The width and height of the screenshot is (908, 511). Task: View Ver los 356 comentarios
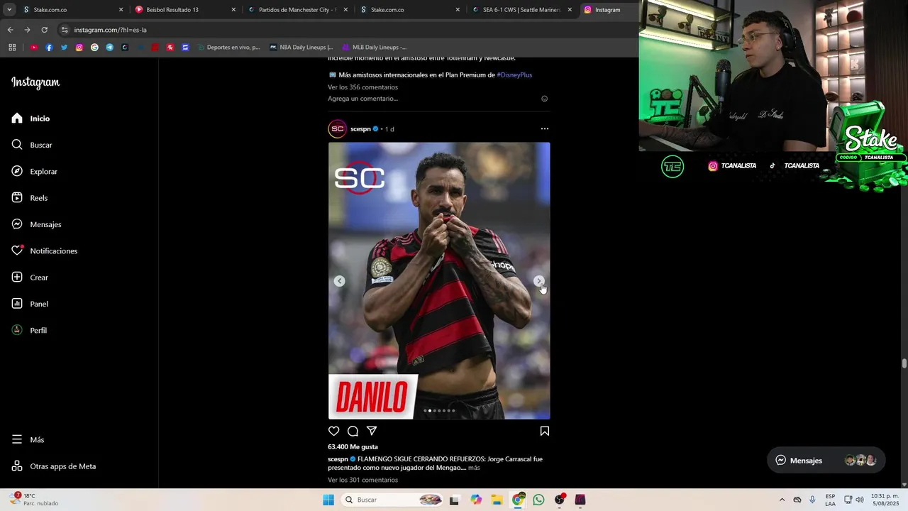click(x=362, y=87)
